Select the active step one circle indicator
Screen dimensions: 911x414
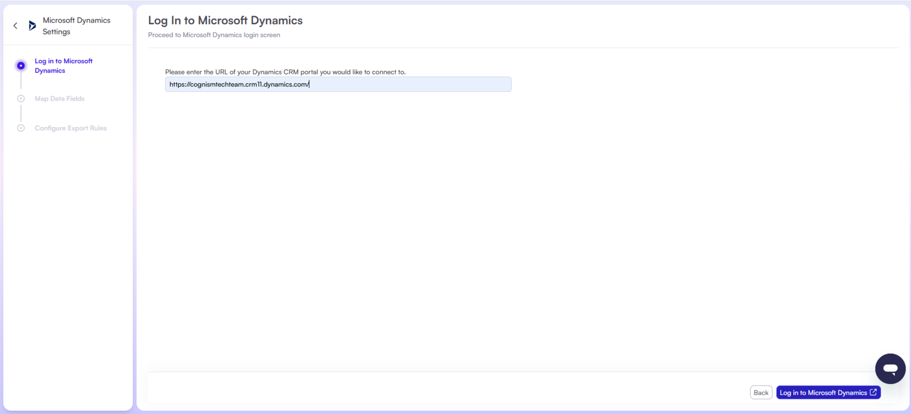(x=21, y=65)
